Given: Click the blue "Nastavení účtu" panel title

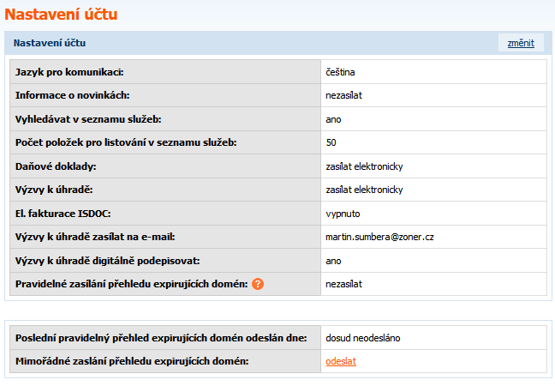Looking at the screenshot, I should tap(50, 43).
